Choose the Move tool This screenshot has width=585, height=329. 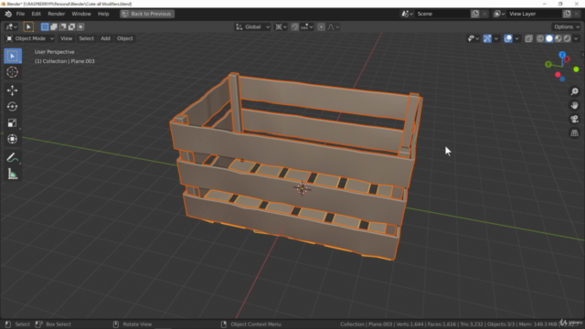point(12,90)
